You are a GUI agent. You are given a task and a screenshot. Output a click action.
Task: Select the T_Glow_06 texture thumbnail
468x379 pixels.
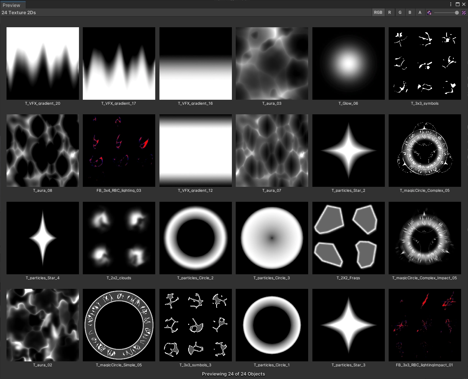[x=348, y=63]
